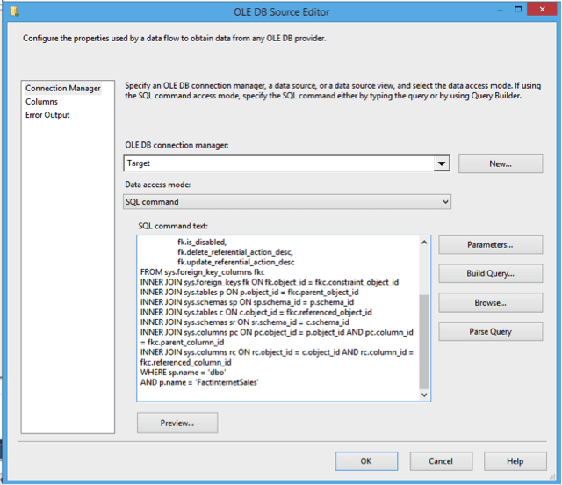Click the INNER JOIN sys.columns pc line
The height and width of the screenshot is (485, 562).
coord(277,337)
